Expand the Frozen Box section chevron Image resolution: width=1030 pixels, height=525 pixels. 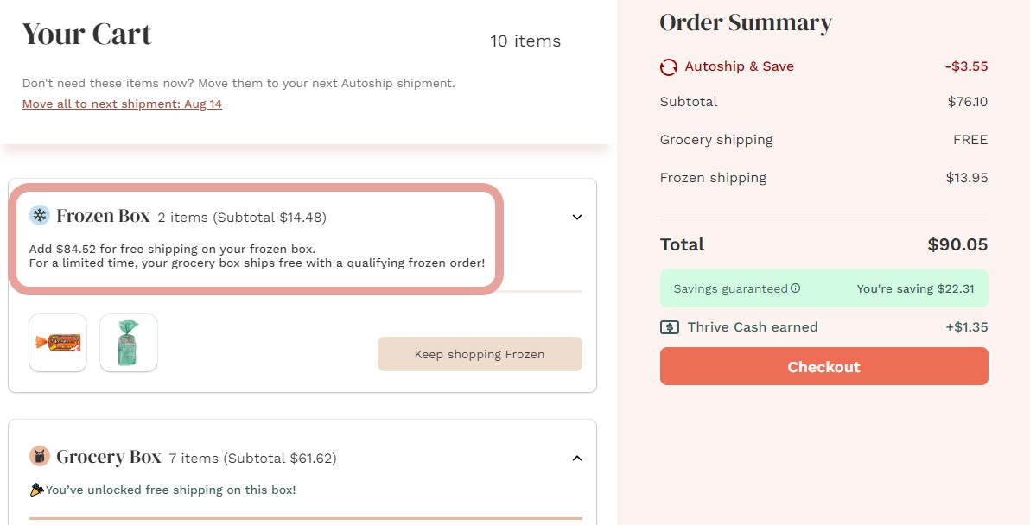tap(577, 218)
